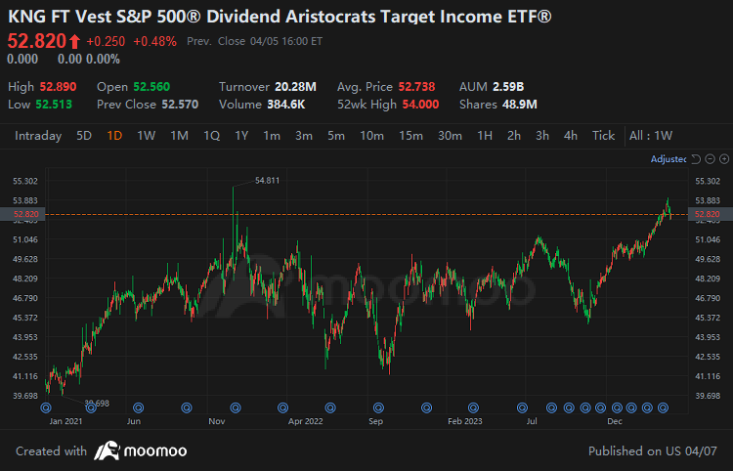Choose the 15m interval tab

(410, 136)
